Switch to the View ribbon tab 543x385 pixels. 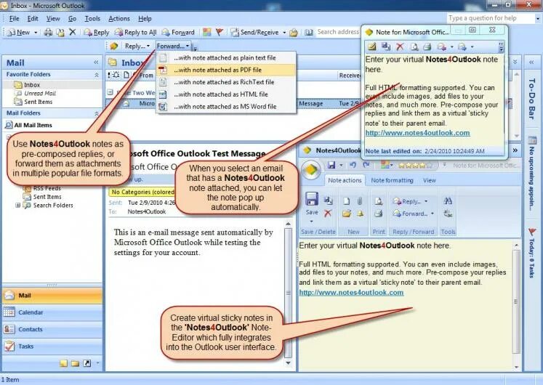430,180
